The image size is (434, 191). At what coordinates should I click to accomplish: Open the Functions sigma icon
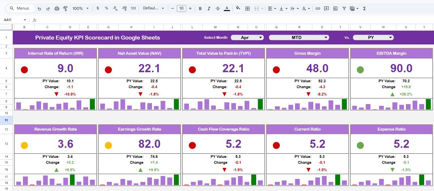(364, 8)
